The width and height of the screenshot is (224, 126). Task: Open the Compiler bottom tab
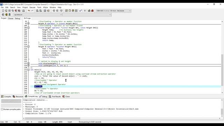[x=6, y=97]
